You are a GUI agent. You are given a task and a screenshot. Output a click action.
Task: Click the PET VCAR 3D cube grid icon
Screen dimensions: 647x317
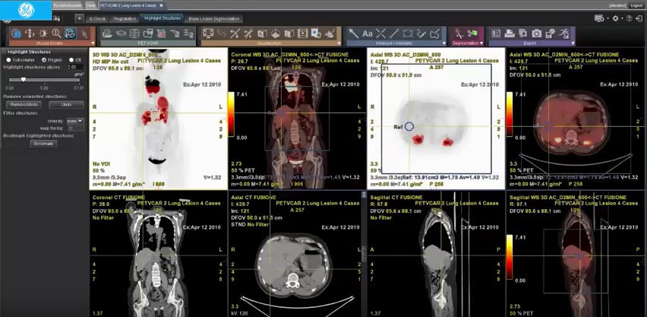tap(134, 33)
